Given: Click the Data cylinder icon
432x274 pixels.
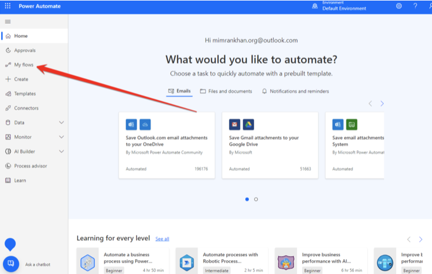Looking at the screenshot, I should click(x=8, y=122).
